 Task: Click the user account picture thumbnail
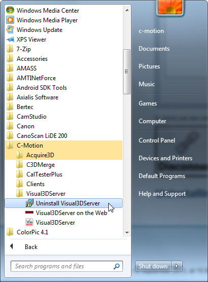point(170,7)
